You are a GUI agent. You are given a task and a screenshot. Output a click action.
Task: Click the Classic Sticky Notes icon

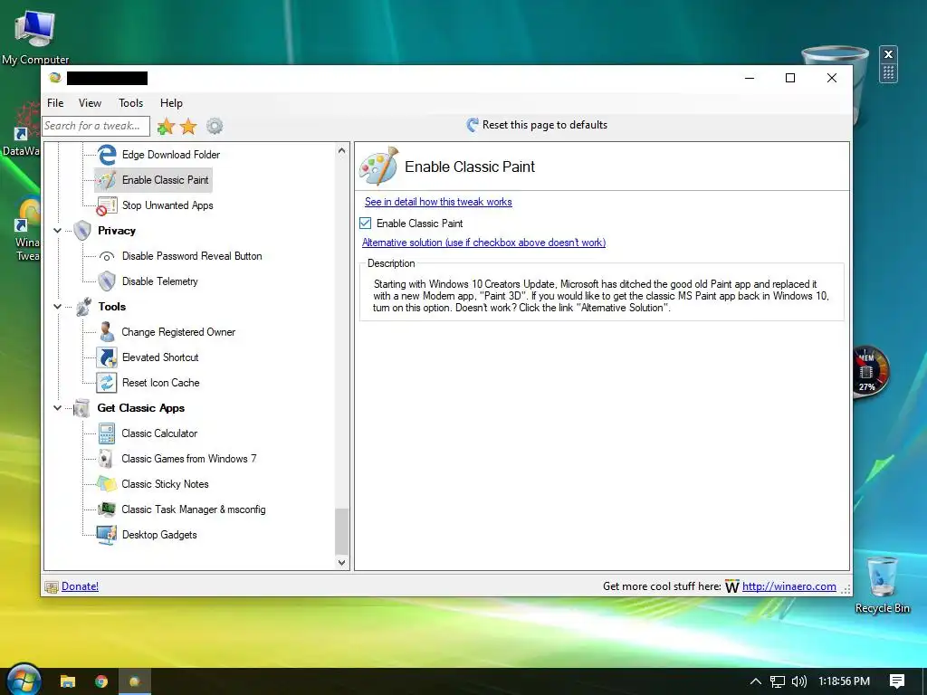tap(107, 484)
